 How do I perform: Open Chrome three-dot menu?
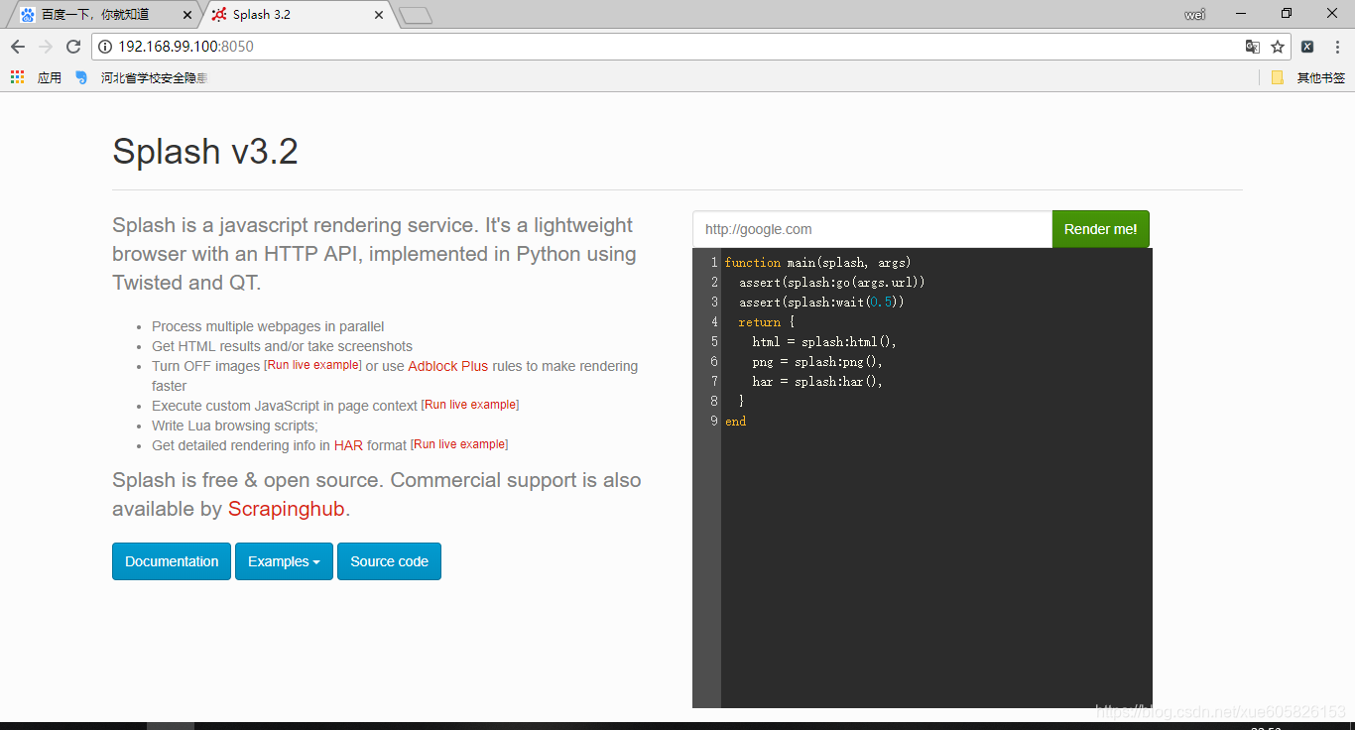(x=1336, y=47)
